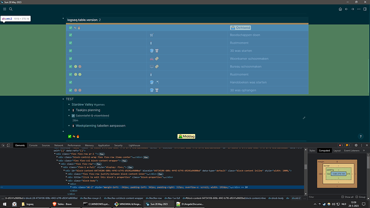370x208 pixels.
Task: Switch to the Application tab
Action: click(104, 145)
